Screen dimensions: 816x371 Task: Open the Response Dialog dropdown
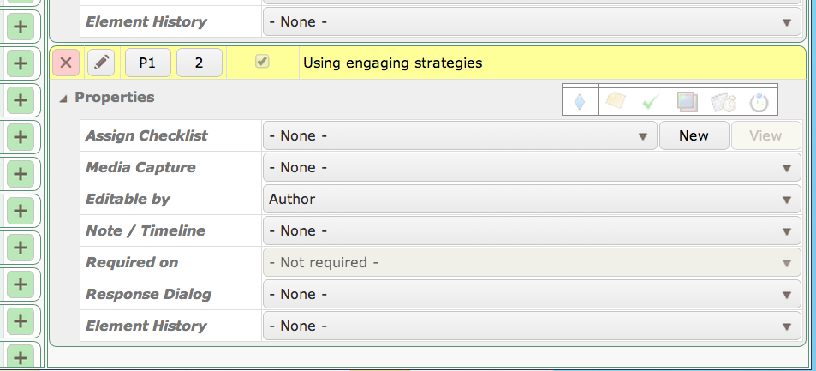[x=532, y=295]
